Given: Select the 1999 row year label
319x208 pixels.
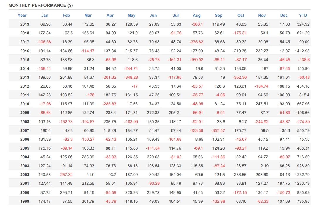Looking at the screenshot, I should 25,201.
